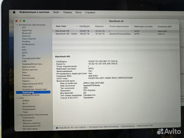The width and height of the screenshot is (184, 138).
Task: Open the Справка menu
Action: (90, 13)
